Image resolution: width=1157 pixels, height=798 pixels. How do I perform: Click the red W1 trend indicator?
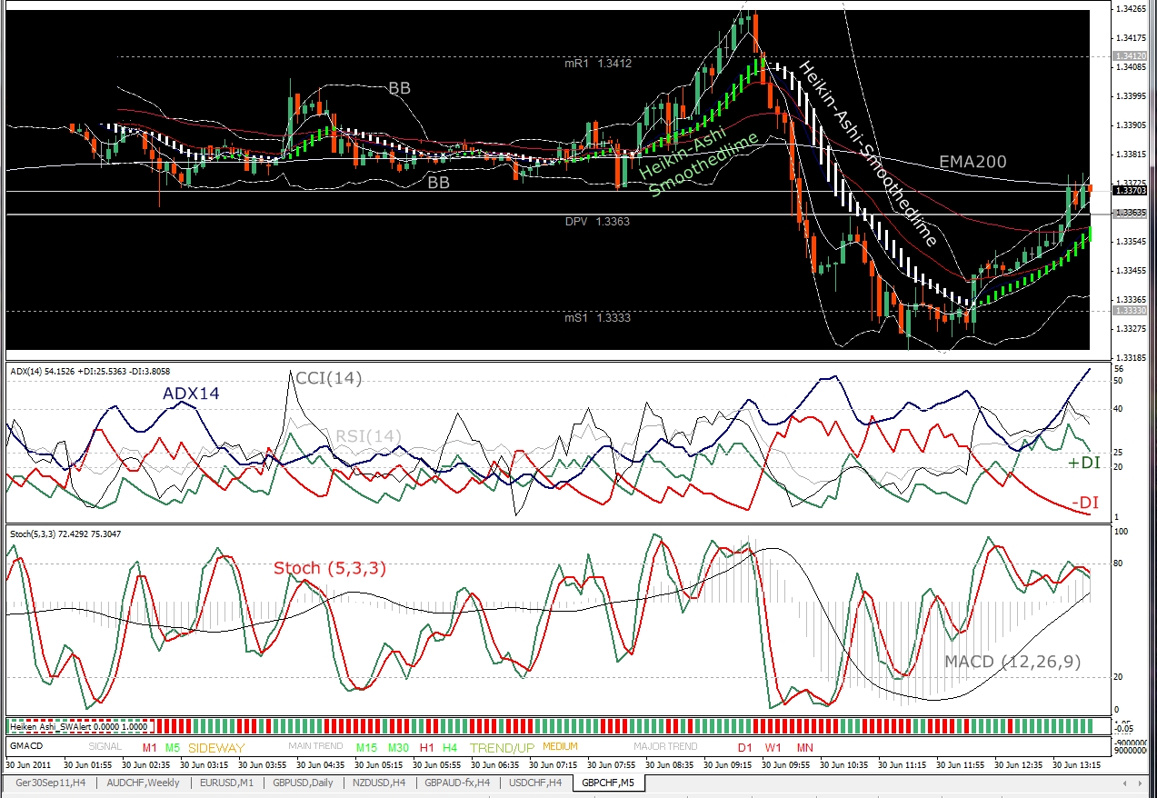click(773, 747)
